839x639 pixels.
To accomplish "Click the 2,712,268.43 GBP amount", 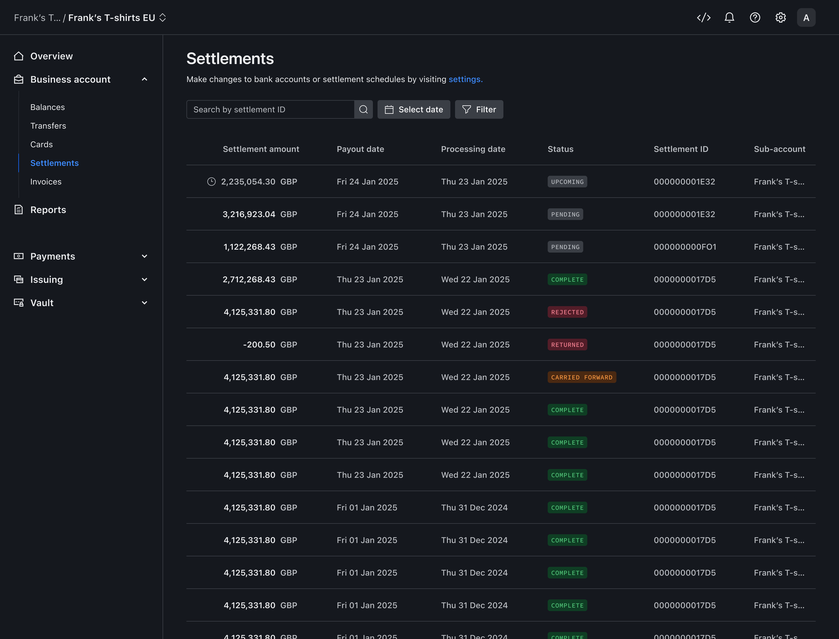I will tap(260, 280).
